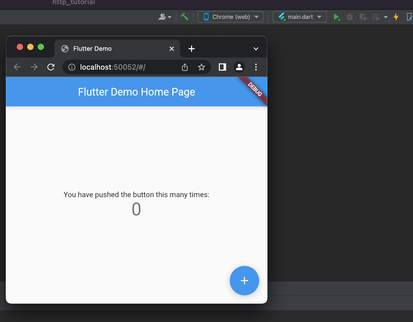Open Chrome tab search chevron
413x322 pixels.
point(256,49)
